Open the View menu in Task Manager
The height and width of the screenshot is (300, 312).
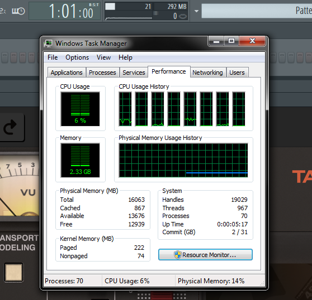pyautogui.click(x=103, y=57)
